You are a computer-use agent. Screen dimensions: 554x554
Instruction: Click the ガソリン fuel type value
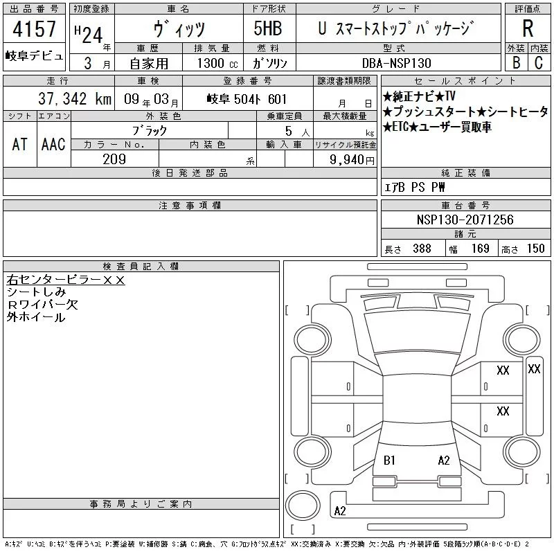coord(269,63)
